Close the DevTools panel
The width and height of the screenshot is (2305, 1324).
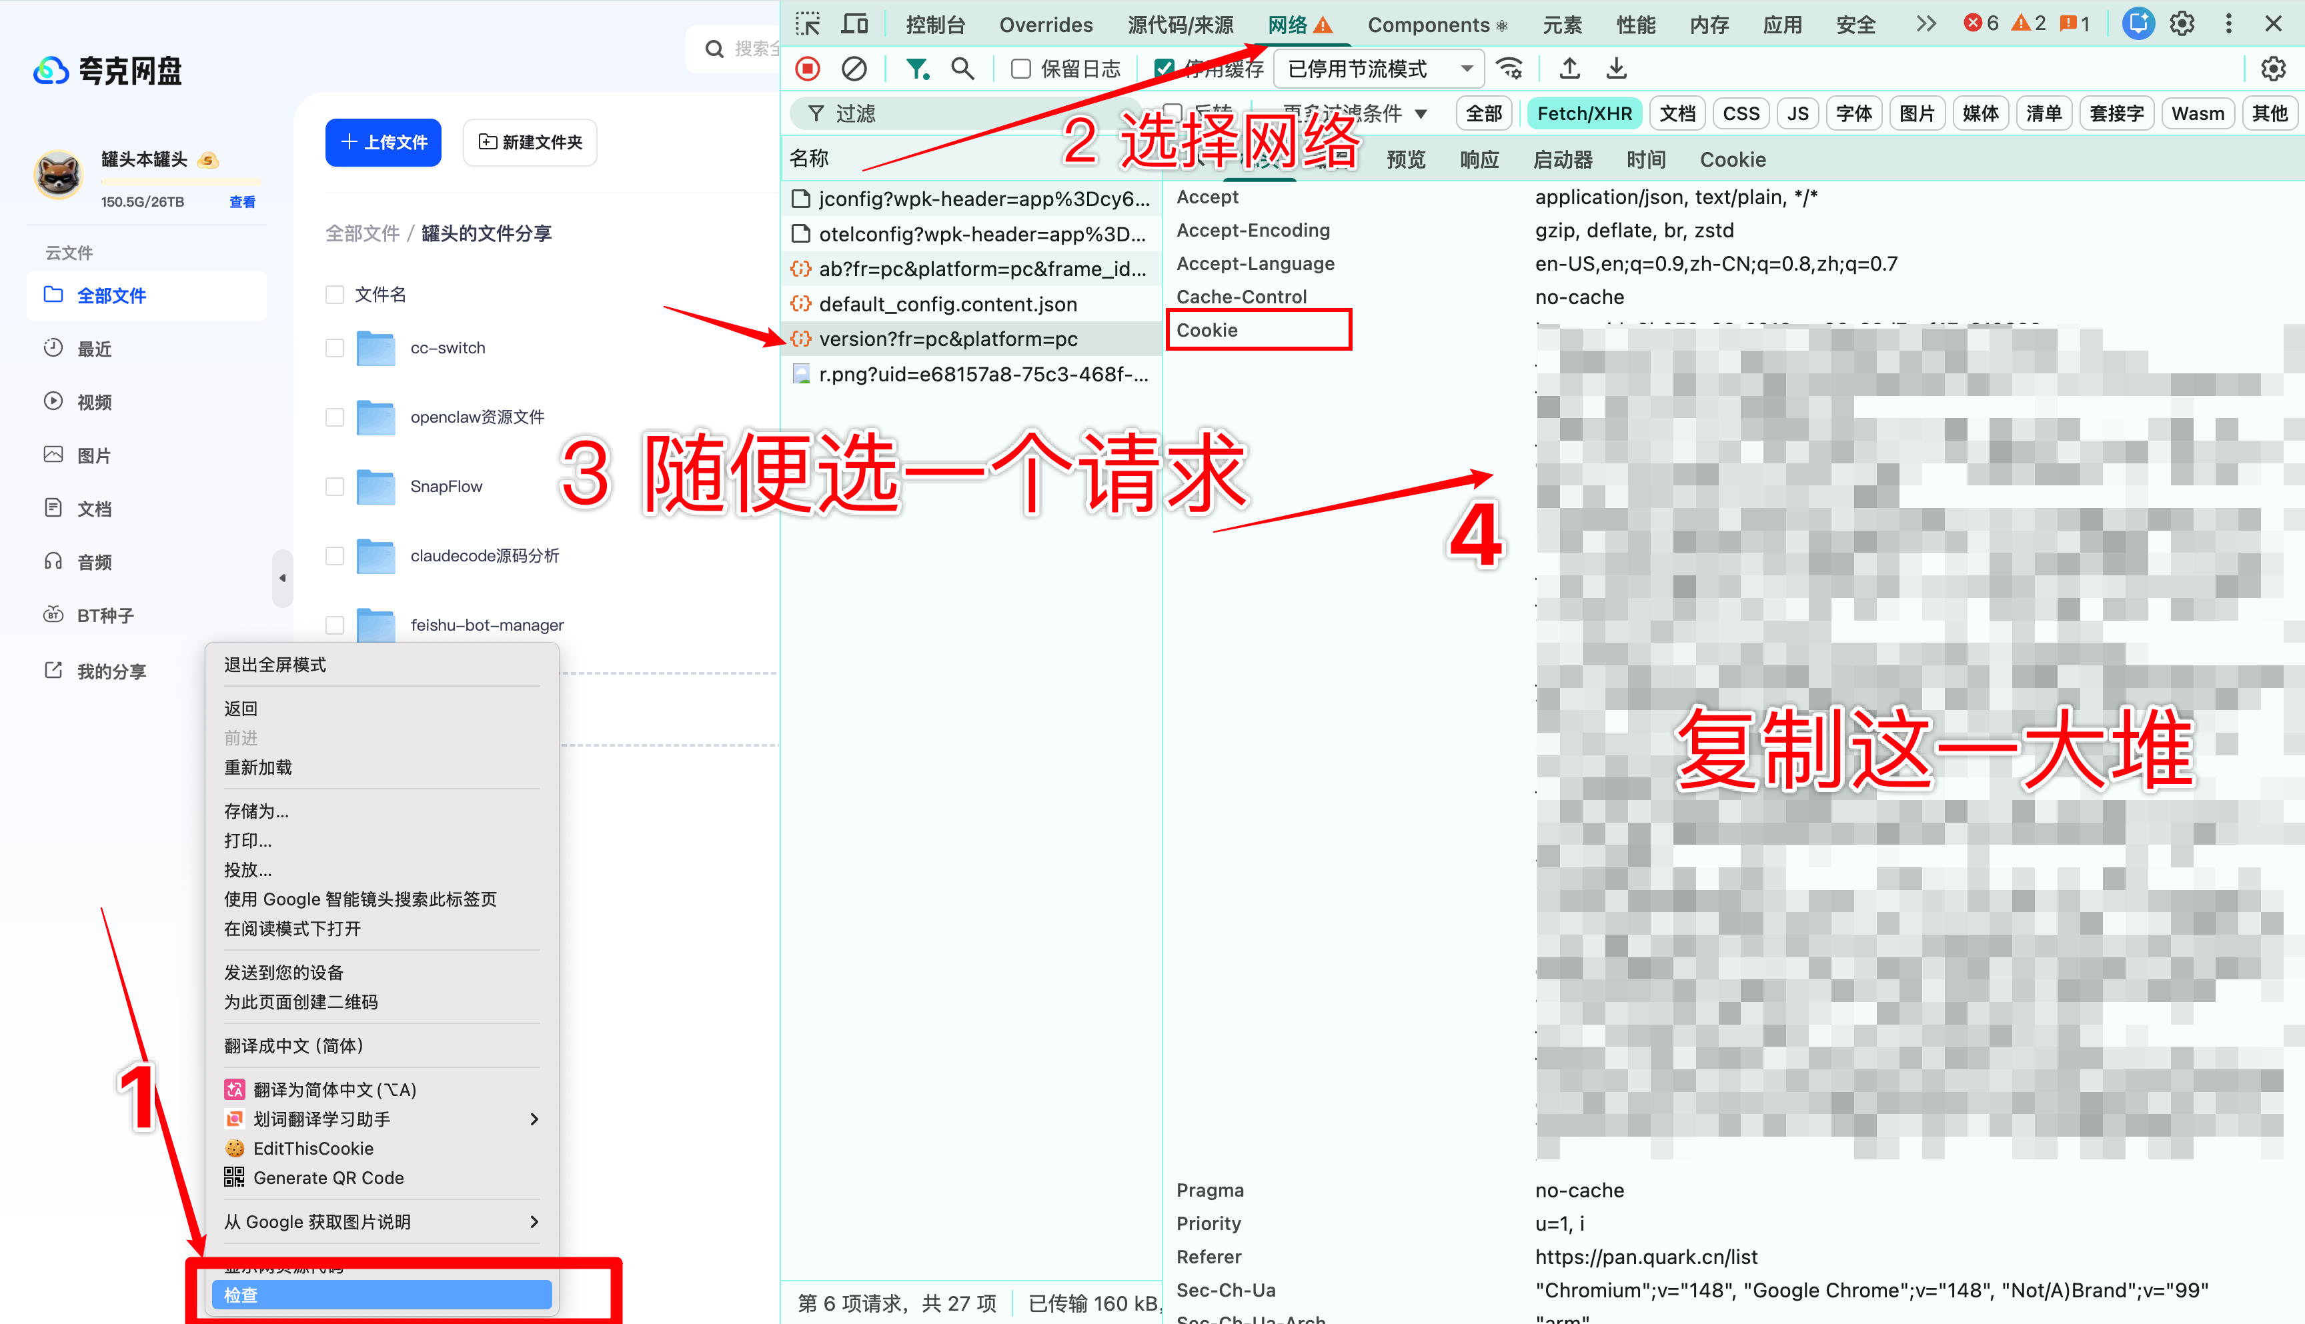[2273, 23]
